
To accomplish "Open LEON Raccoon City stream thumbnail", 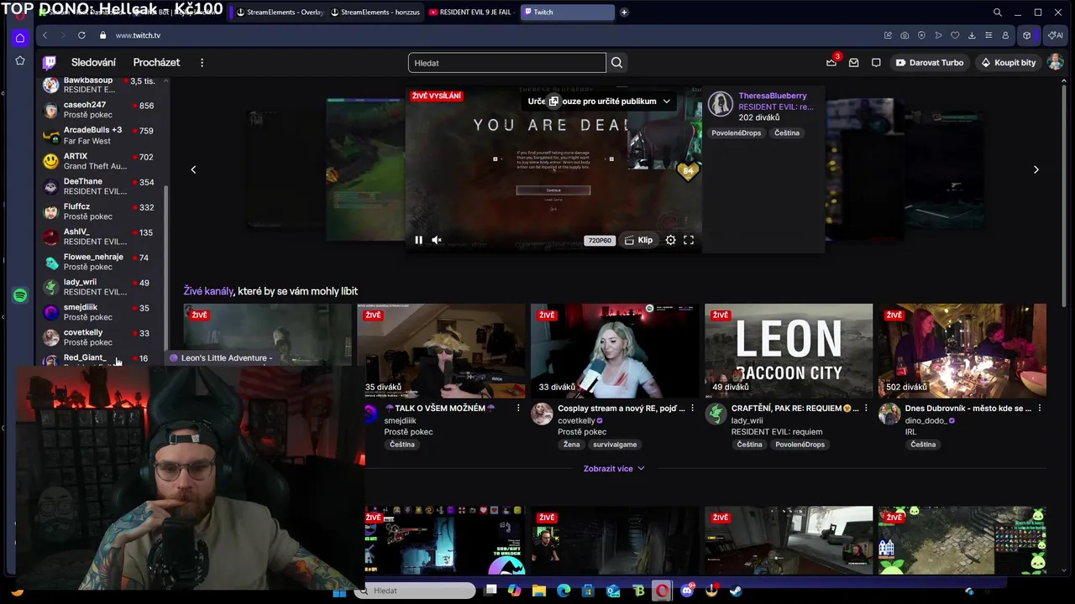I will tap(789, 351).
